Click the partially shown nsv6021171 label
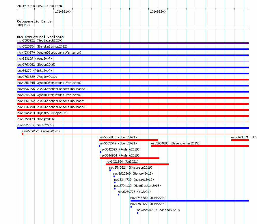Screen dimensions: 257x224 (244, 137)
